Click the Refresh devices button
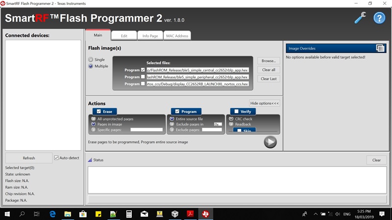The image size is (392, 220). point(29,158)
